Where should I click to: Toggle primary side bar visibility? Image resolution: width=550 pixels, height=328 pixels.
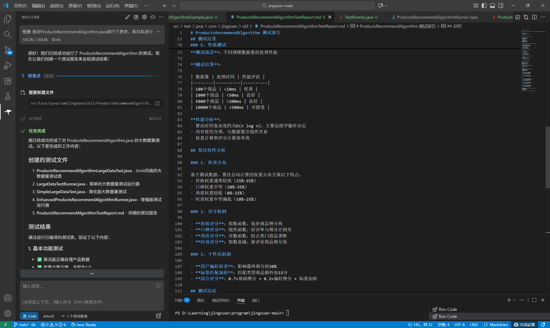click(484, 6)
